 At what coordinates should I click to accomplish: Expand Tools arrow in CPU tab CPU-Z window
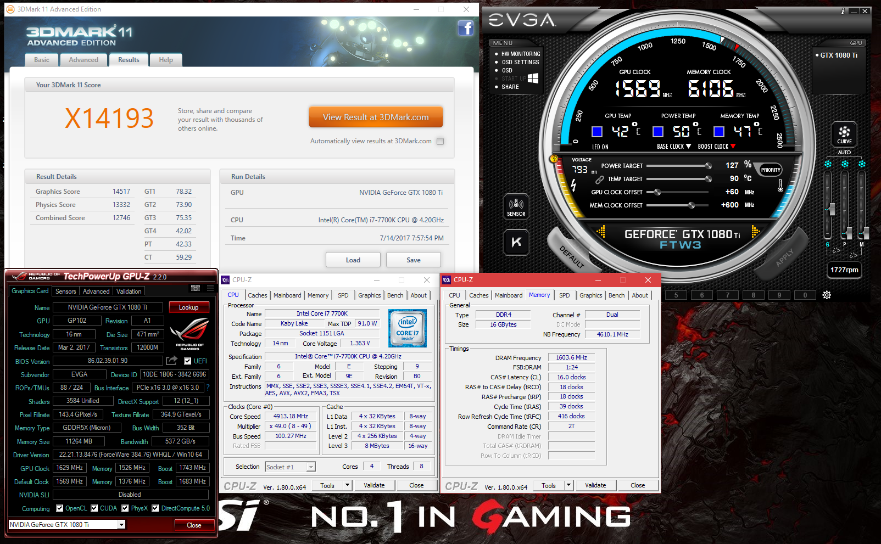point(347,485)
